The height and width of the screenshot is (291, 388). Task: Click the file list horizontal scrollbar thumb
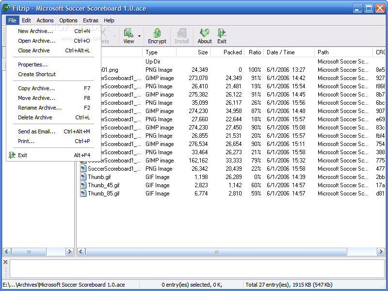[216, 252]
